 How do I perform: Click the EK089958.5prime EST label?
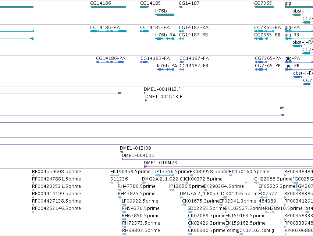coord(210,172)
